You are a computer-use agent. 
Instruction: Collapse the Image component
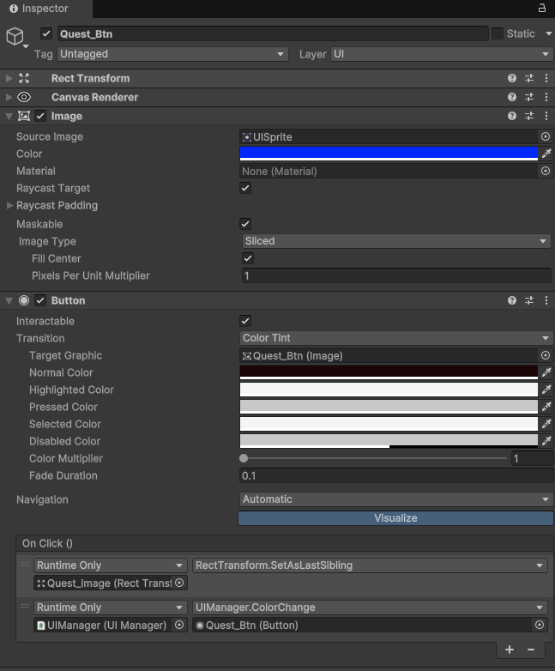9,116
